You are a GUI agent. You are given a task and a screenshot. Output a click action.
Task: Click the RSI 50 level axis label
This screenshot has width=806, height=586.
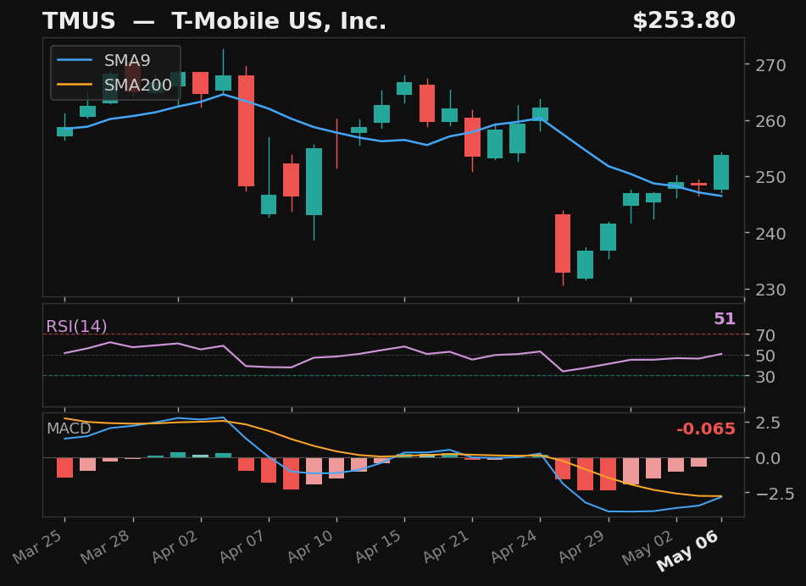coord(764,356)
